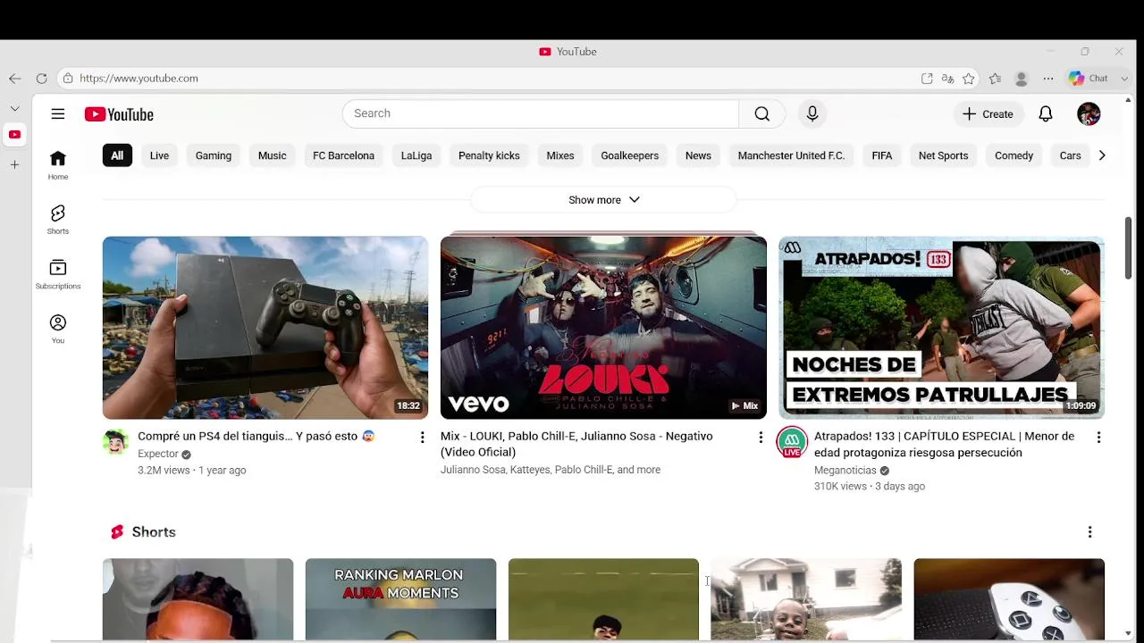Open 'Atrapados! 133' video title
Image resolution: width=1144 pixels, height=643 pixels.
click(944, 445)
